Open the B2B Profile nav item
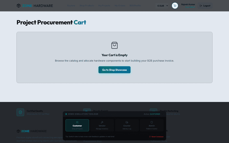Screen dimensions: 229x143 click(x=135, y=6)
